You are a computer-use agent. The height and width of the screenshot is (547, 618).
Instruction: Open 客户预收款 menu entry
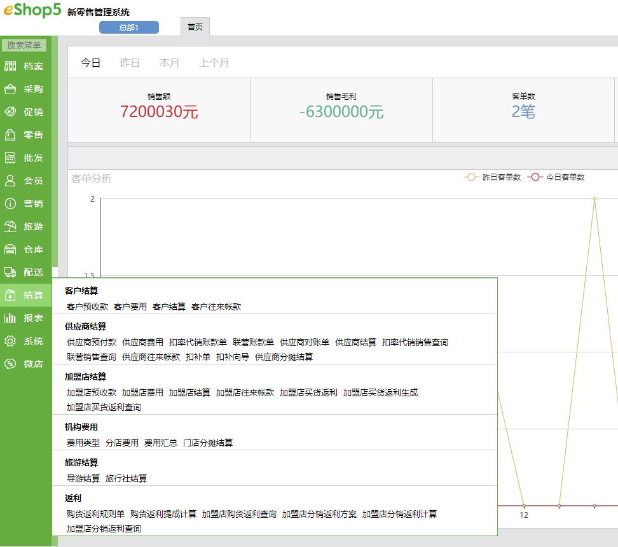(88, 307)
